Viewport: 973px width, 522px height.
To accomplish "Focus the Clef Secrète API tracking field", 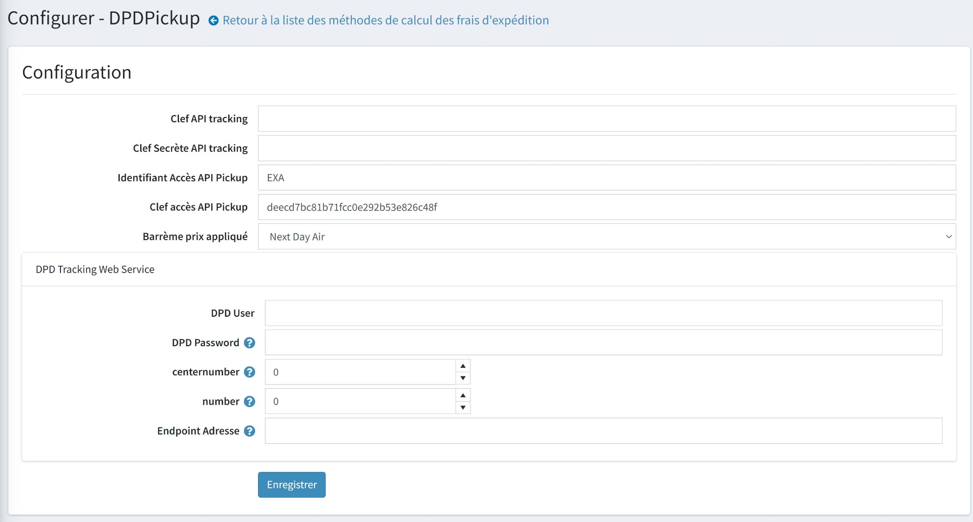I will [x=607, y=148].
